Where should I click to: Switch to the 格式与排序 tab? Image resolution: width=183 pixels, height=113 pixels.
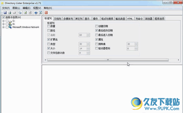coord(107,19)
